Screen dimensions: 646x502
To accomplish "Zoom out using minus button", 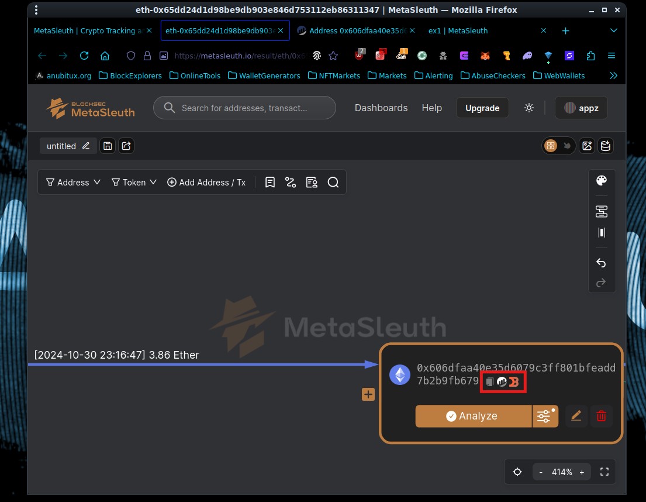I will [541, 472].
